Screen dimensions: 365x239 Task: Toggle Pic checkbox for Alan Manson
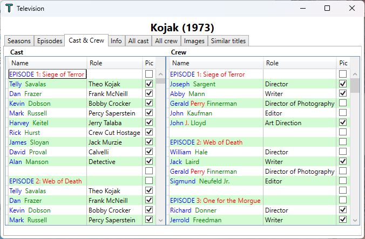[x=149, y=161]
